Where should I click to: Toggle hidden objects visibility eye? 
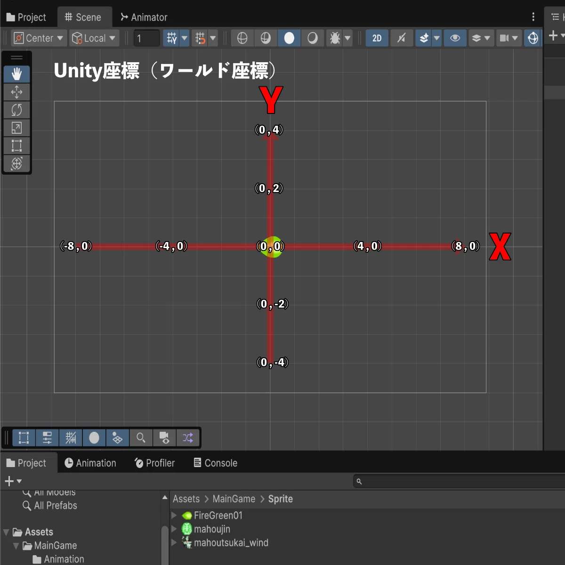point(455,38)
